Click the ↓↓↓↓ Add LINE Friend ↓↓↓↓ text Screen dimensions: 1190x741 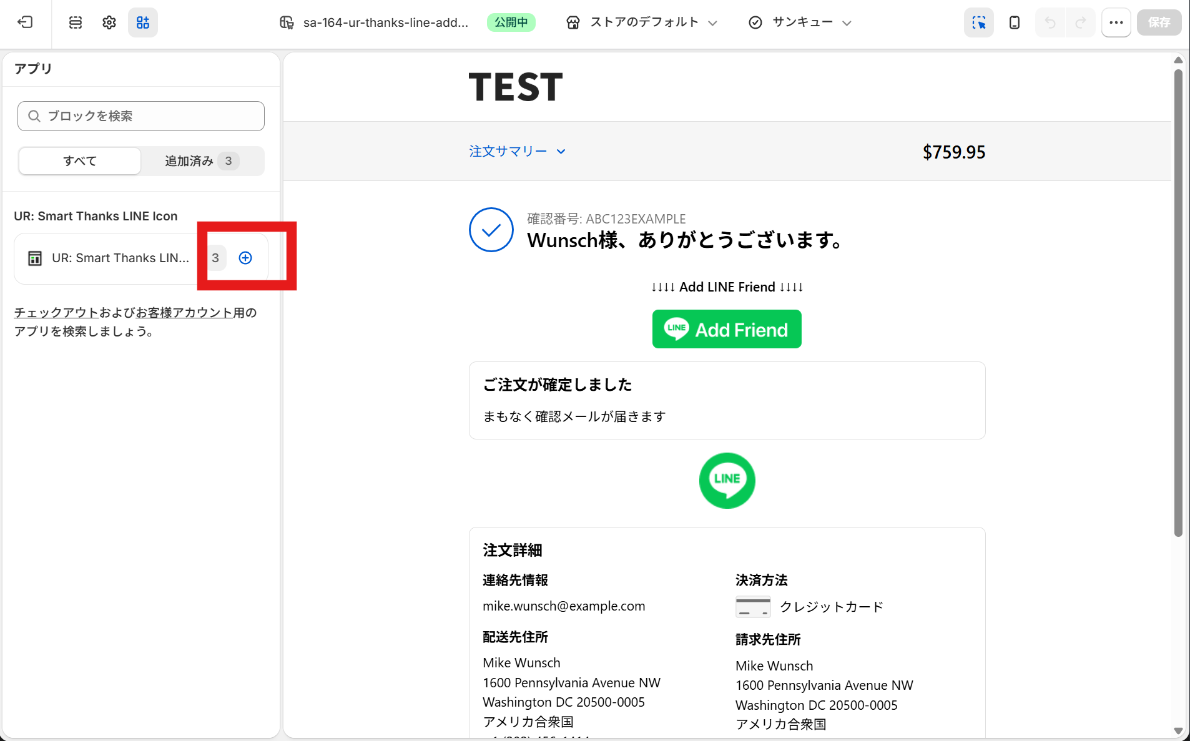[x=727, y=287]
